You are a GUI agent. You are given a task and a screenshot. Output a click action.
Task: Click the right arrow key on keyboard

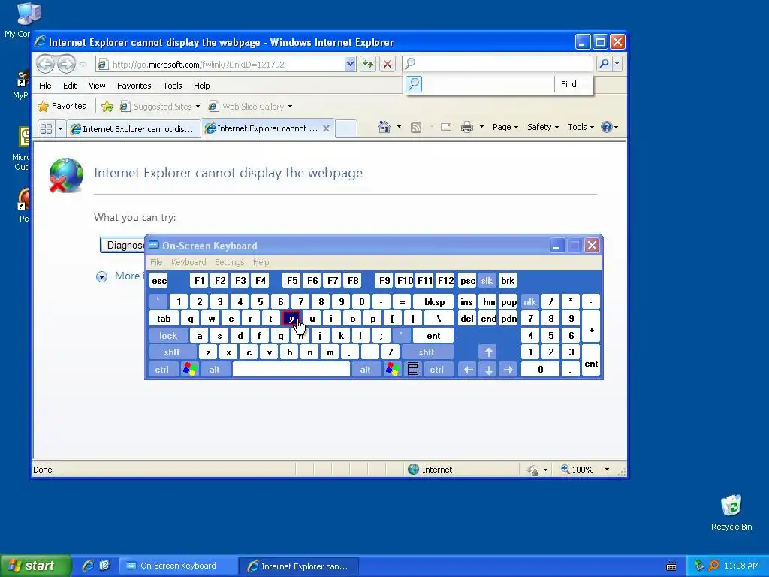coord(508,370)
